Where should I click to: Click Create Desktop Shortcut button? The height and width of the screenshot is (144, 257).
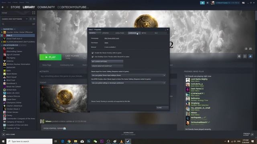click(107, 66)
